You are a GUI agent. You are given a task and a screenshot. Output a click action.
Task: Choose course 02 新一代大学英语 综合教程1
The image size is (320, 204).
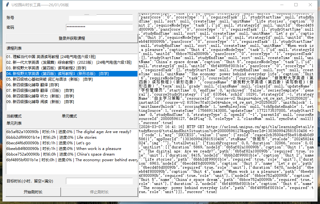point(69,62)
